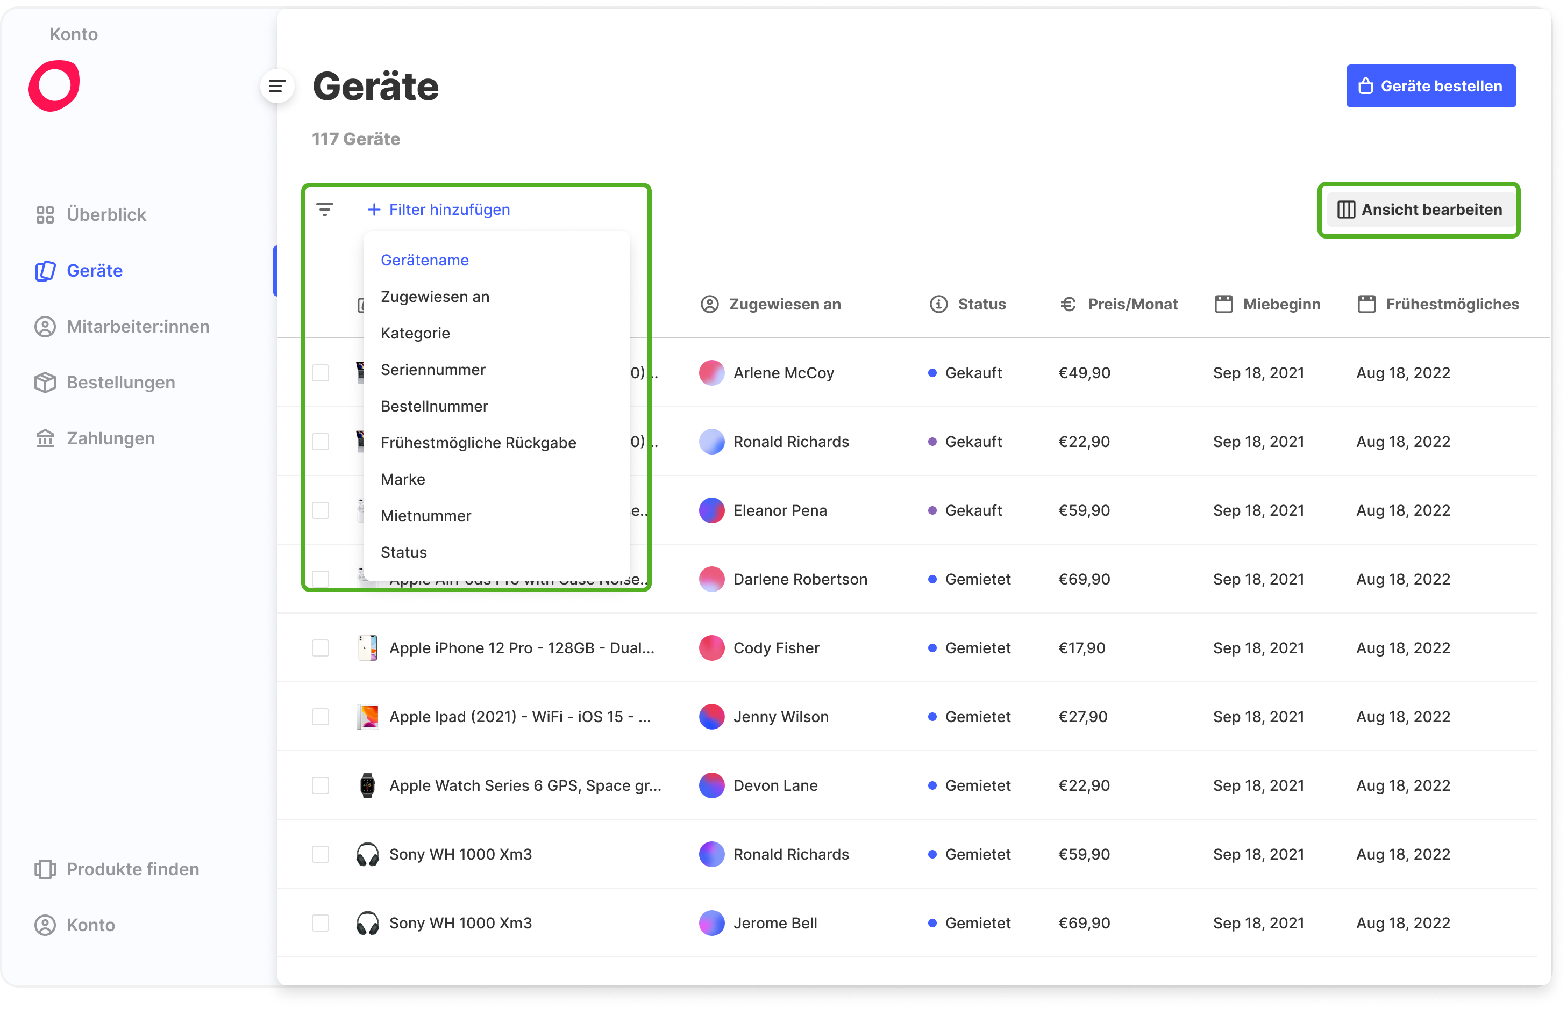Click Darlene Robertson avatar

click(712, 579)
